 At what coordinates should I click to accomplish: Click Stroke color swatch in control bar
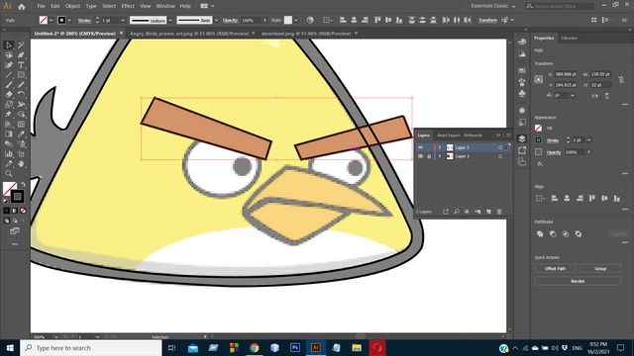click(x=61, y=20)
